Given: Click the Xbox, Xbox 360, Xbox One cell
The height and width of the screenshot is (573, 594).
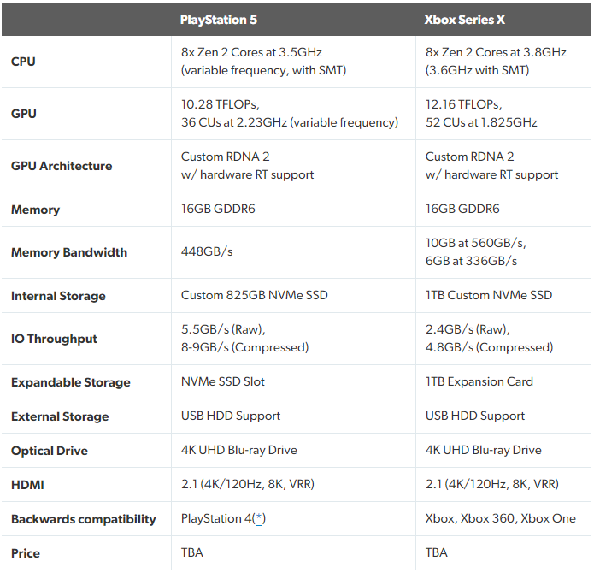Looking at the screenshot, I should click(501, 519).
